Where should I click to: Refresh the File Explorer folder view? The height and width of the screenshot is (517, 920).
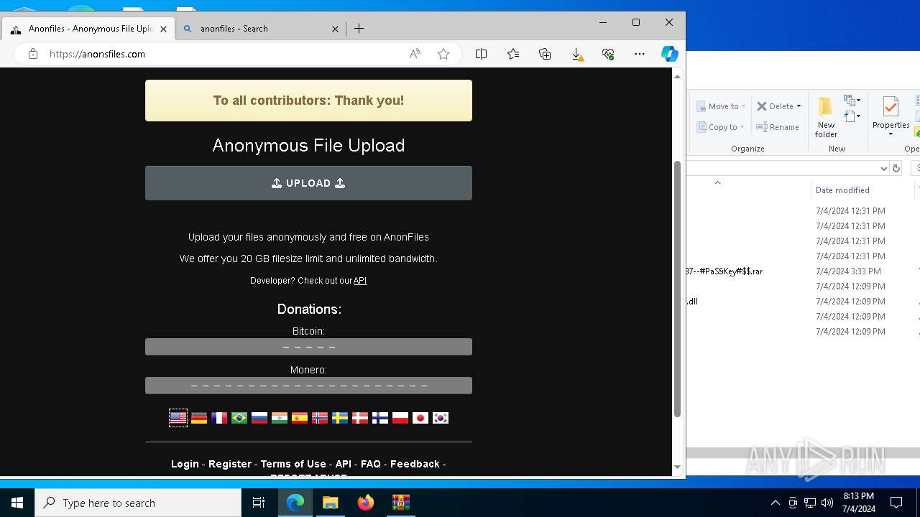click(896, 168)
